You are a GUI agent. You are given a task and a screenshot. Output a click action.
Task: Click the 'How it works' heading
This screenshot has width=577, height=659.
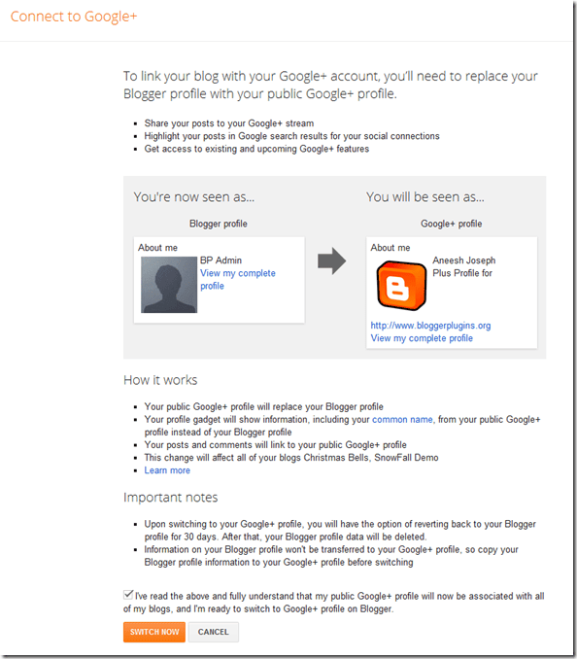(x=160, y=380)
